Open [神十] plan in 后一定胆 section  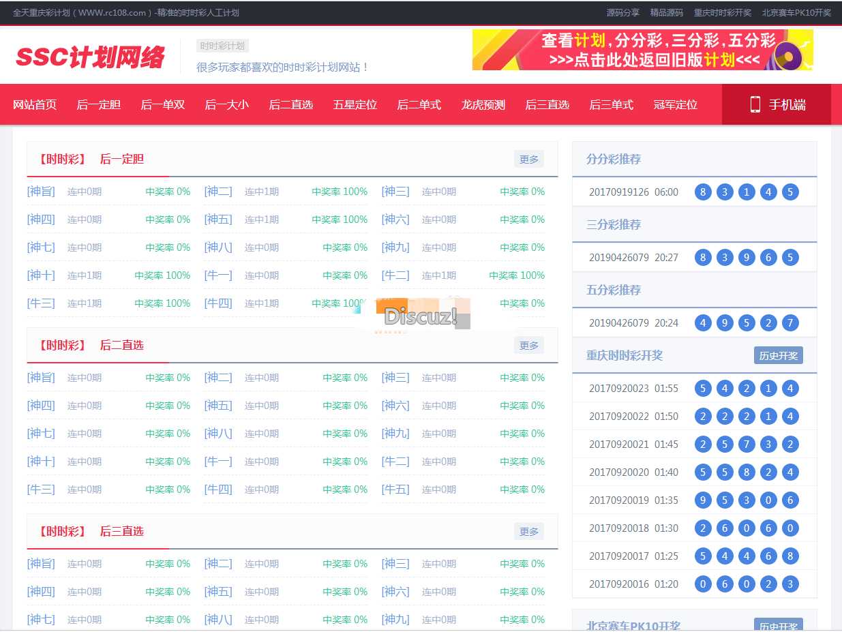coord(41,275)
